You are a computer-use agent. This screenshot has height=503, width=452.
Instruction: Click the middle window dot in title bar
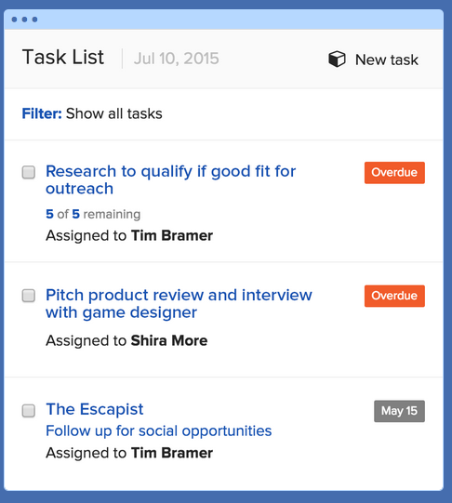click(24, 20)
